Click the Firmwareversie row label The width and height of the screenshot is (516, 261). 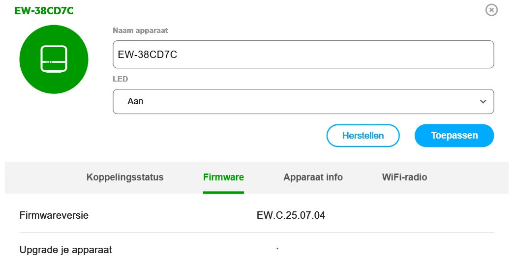pos(54,215)
